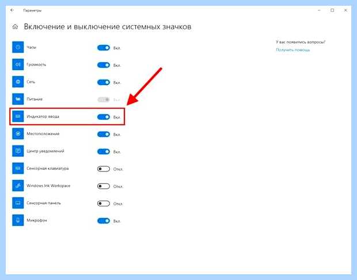Click the Микрофон label text
Image resolution: width=357 pixels, height=280 pixels.
pyautogui.click(x=37, y=220)
